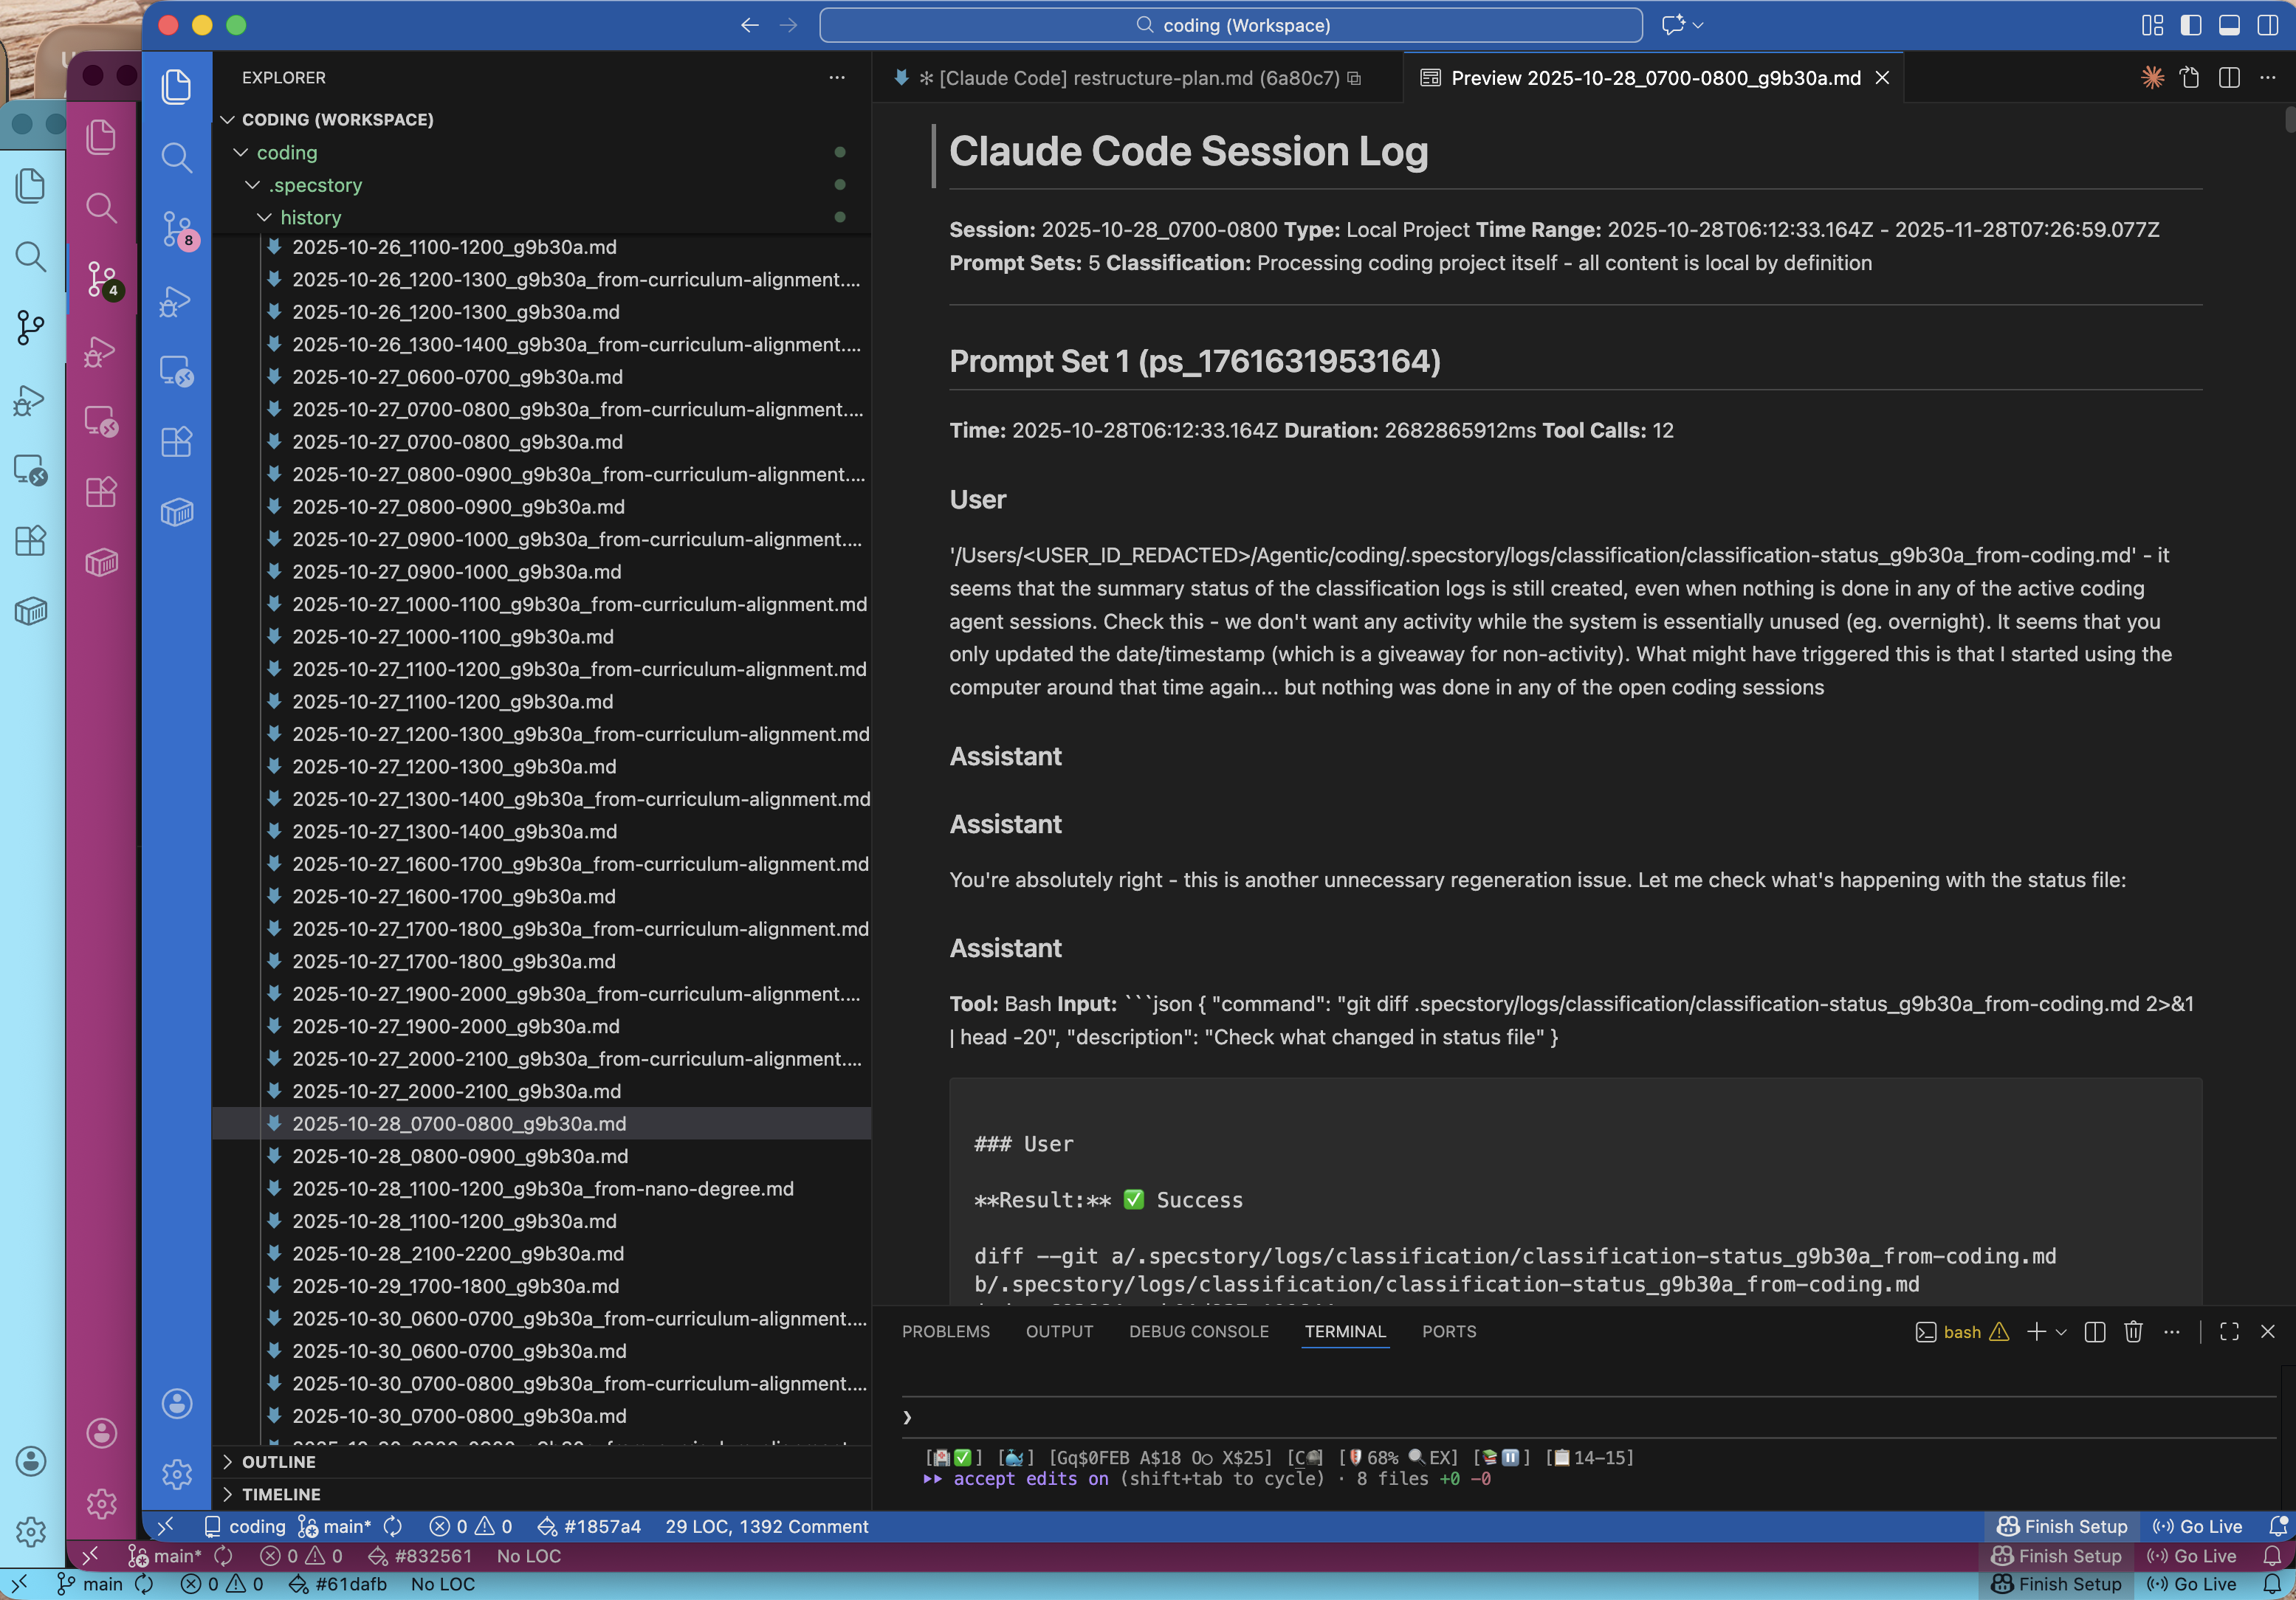This screenshot has height=1600, width=2296.
Task: Open Search view in front window activity bar
Action: (177, 157)
